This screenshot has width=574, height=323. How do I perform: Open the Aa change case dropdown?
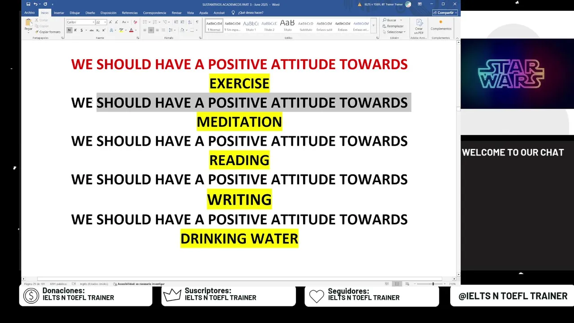coord(125,22)
